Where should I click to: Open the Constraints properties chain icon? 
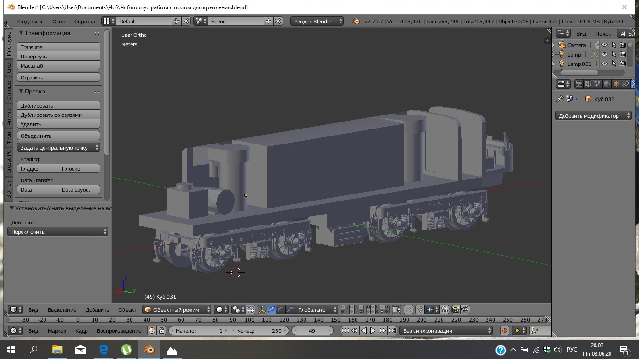tap(625, 84)
